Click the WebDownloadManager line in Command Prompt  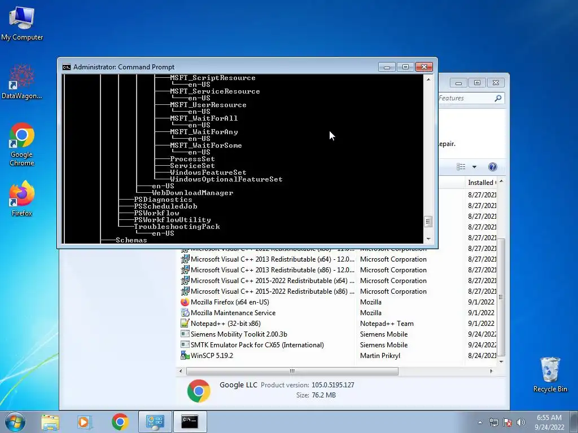(x=192, y=193)
